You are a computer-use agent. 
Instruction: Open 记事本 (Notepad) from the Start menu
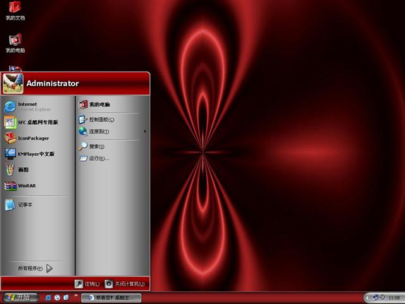[x=25, y=205]
